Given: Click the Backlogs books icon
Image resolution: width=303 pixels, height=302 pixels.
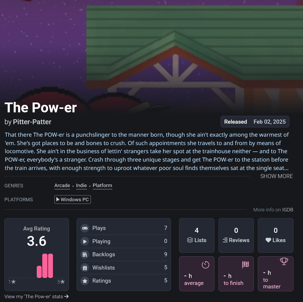Looking at the screenshot, I should pos(85,255).
